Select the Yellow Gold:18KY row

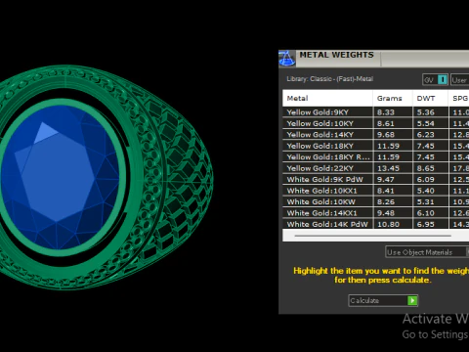click(x=376, y=146)
